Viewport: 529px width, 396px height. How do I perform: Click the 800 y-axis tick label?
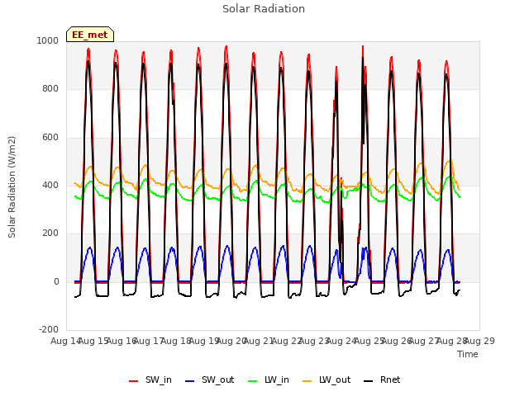pos(50,89)
